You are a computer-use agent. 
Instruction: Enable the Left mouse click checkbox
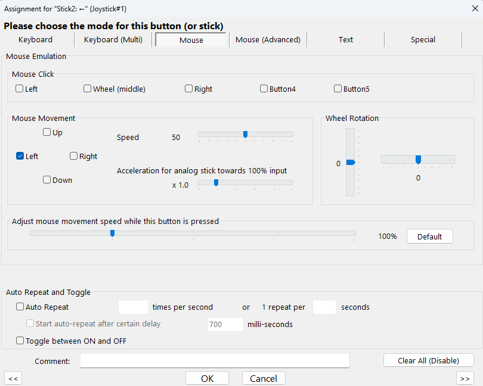pos(20,89)
